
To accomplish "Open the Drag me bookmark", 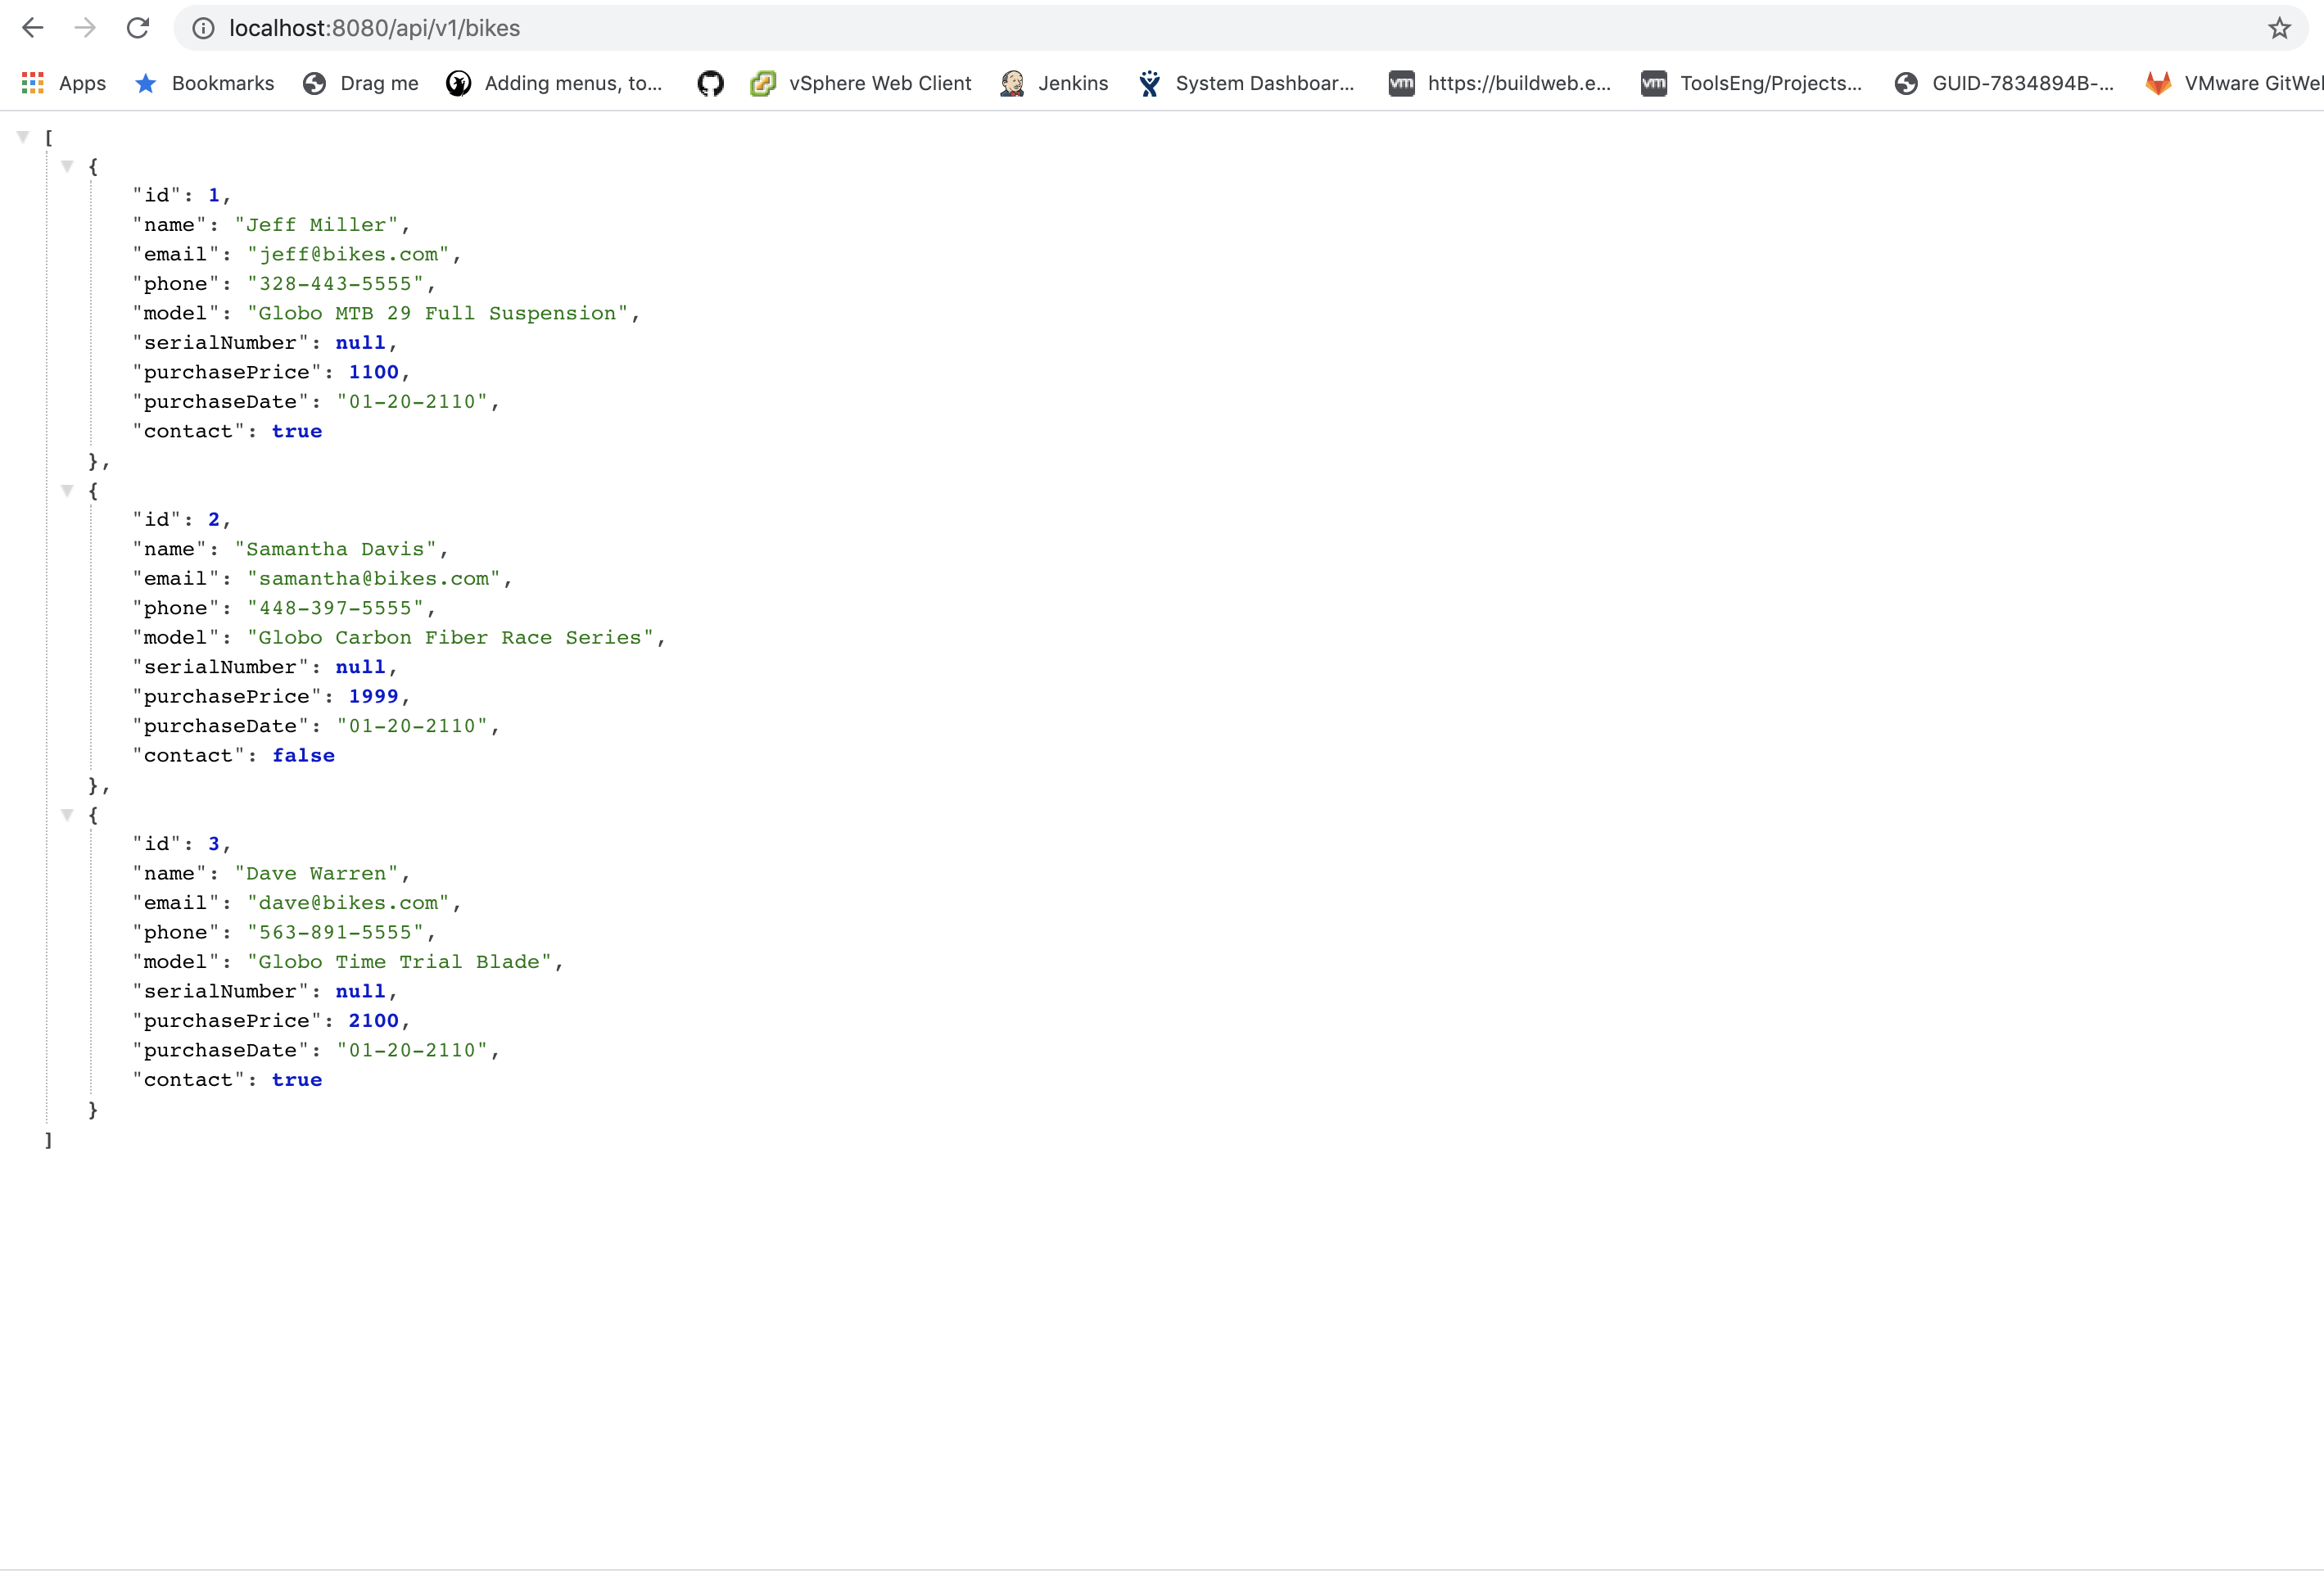I will (361, 83).
